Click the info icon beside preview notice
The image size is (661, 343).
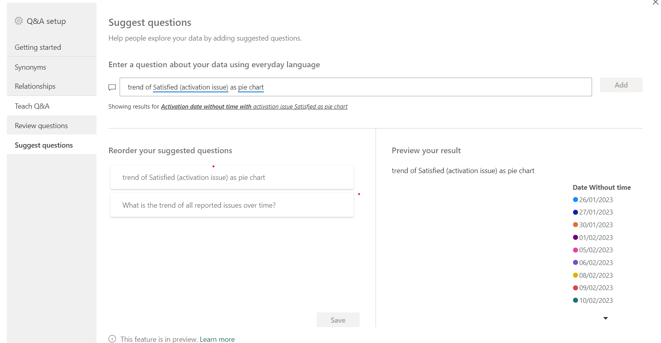click(x=112, y=339)
